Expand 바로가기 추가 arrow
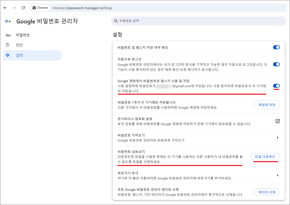Screen dimensions: 290x205 [x=278, y=175]
